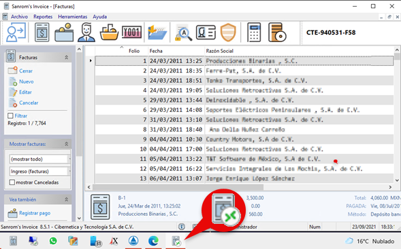
Task: Open the magnifier with padlock certificate icon
Action: (x=183, y=33)
